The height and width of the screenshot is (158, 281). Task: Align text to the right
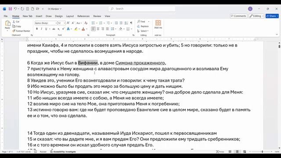[103, 29]
